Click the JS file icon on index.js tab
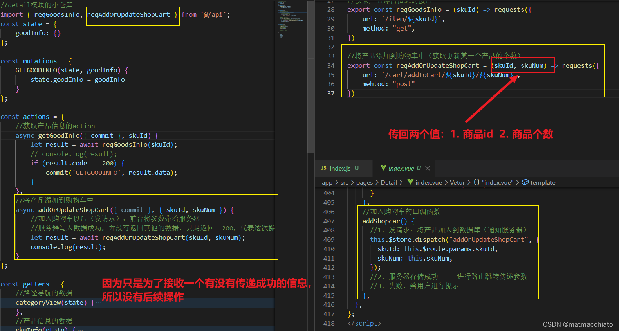Screen dimensions: 619x331 tap(324, 168)
